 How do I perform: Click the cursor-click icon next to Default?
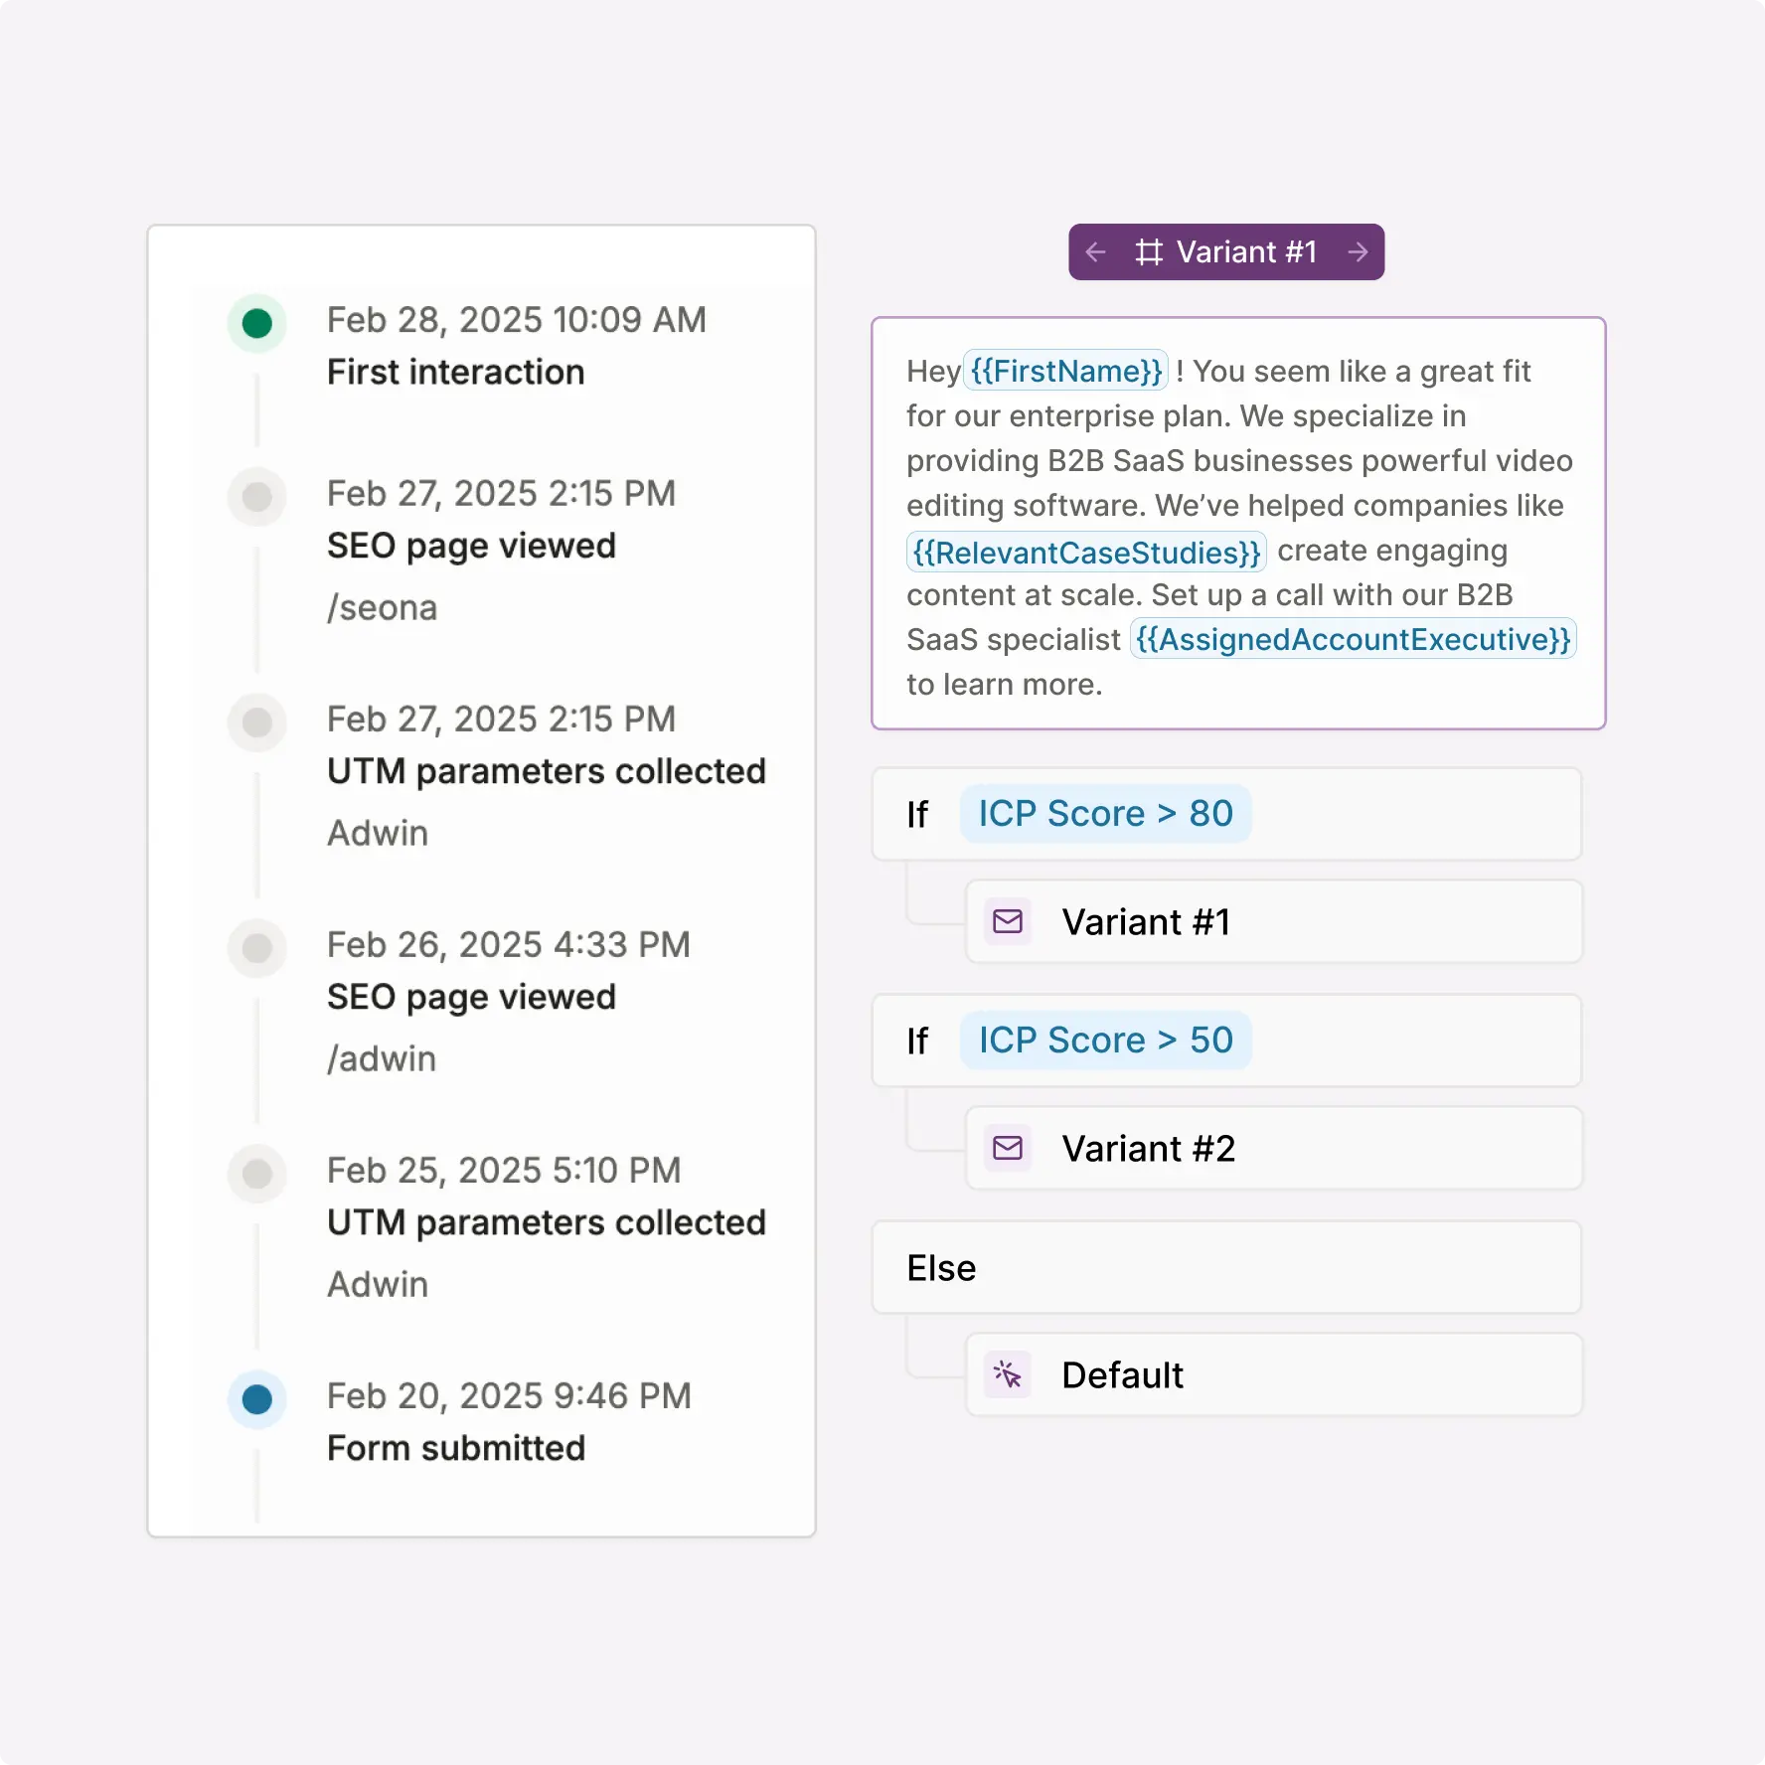[x=1008, y=1374]
